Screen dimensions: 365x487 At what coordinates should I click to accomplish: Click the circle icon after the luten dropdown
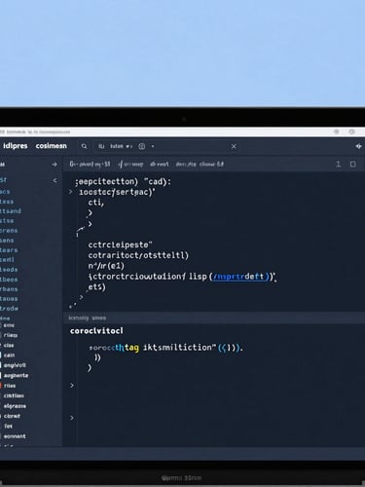[x=142, y=146]
